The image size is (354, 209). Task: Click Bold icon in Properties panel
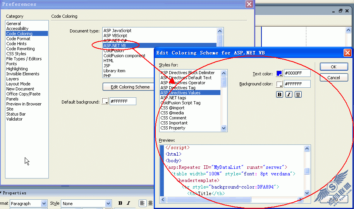tap(120, 203)
